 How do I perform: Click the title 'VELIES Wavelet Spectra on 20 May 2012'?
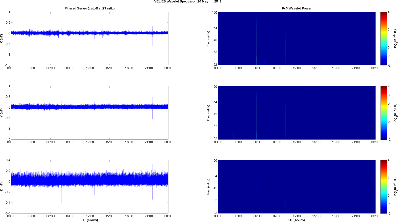click(188, 2)
